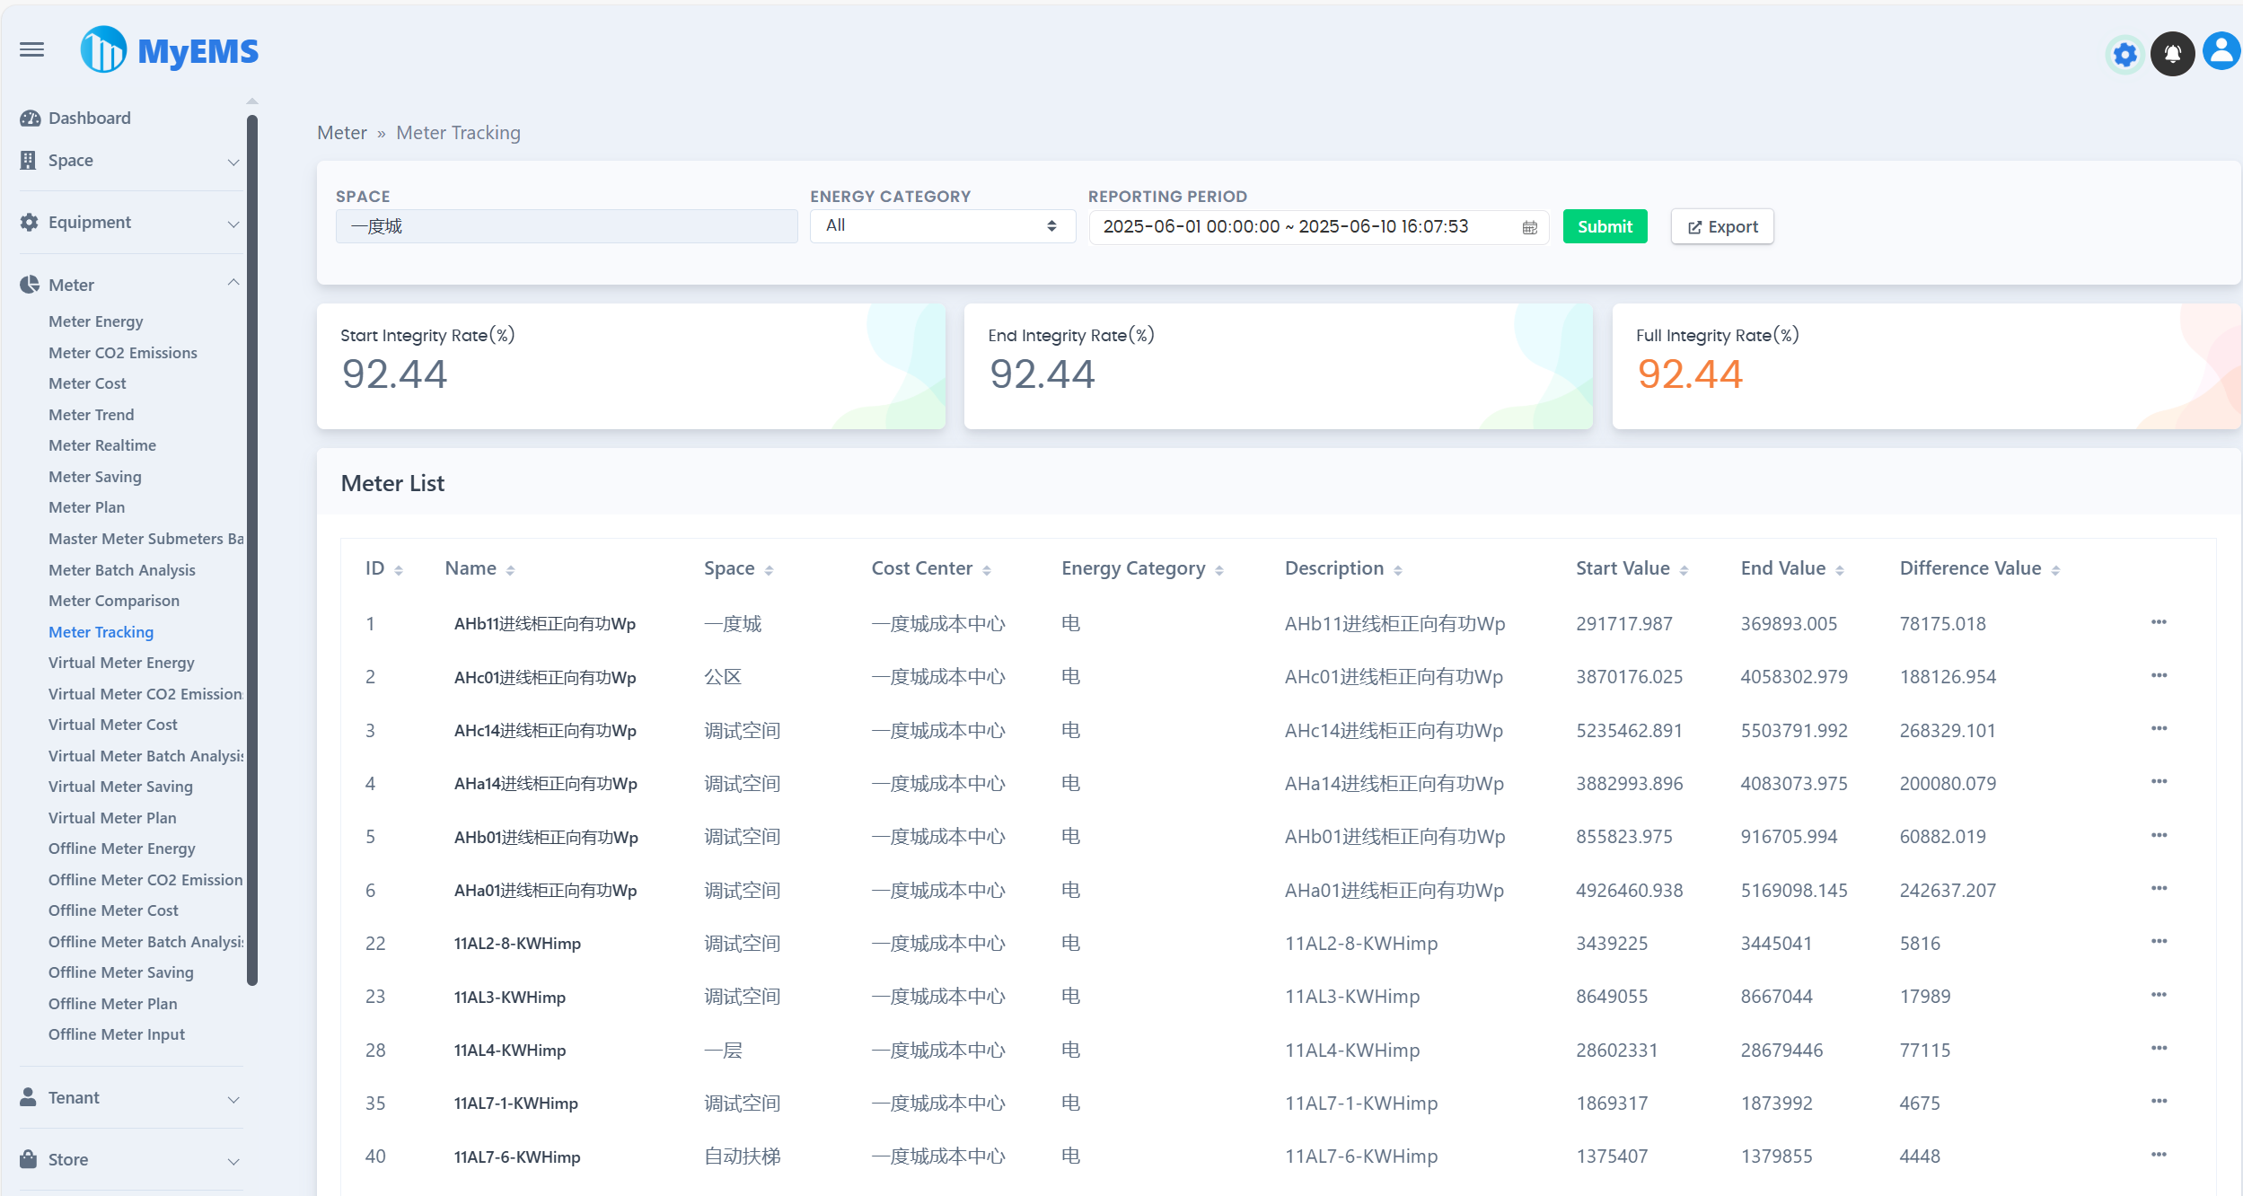Screen dimensions: 2243x1196
Task: Click the Export button
Action: click(1721, 226)
